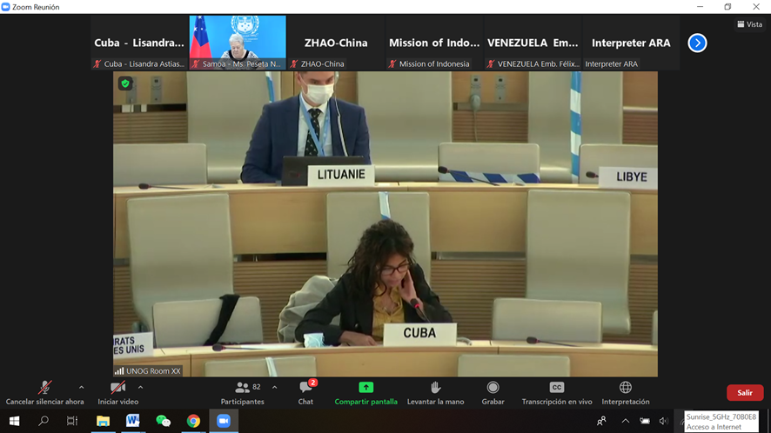The height and width of the screenshot is (433, 771).
Task: Select the Samoa participant video thumbnail
Action: tap(238, 43)
